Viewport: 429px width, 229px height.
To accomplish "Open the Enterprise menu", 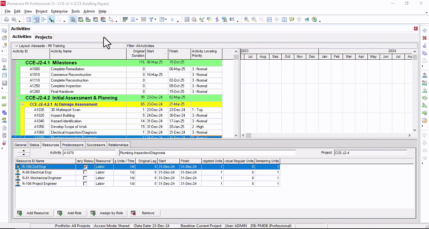I will [59, 11].
